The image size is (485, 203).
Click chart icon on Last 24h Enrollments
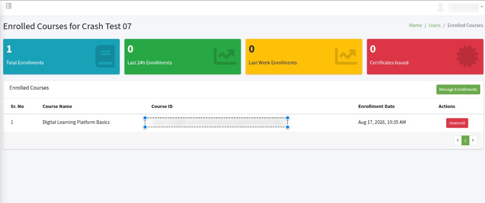[x=225, y=56]
